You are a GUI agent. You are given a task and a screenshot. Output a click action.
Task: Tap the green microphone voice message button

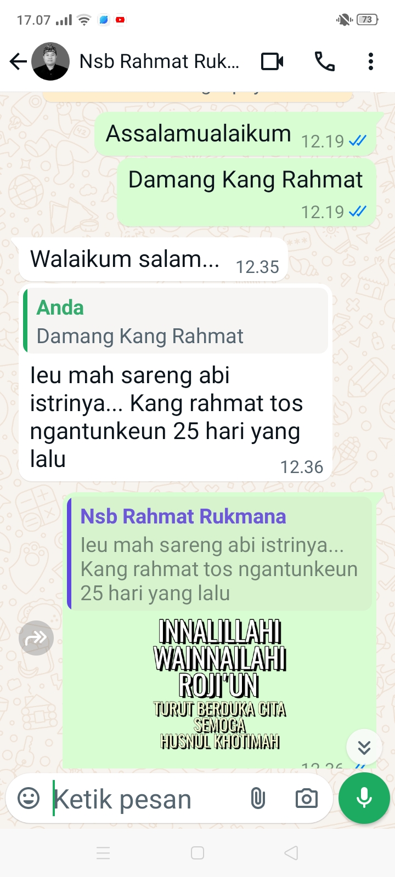(364, 798)
